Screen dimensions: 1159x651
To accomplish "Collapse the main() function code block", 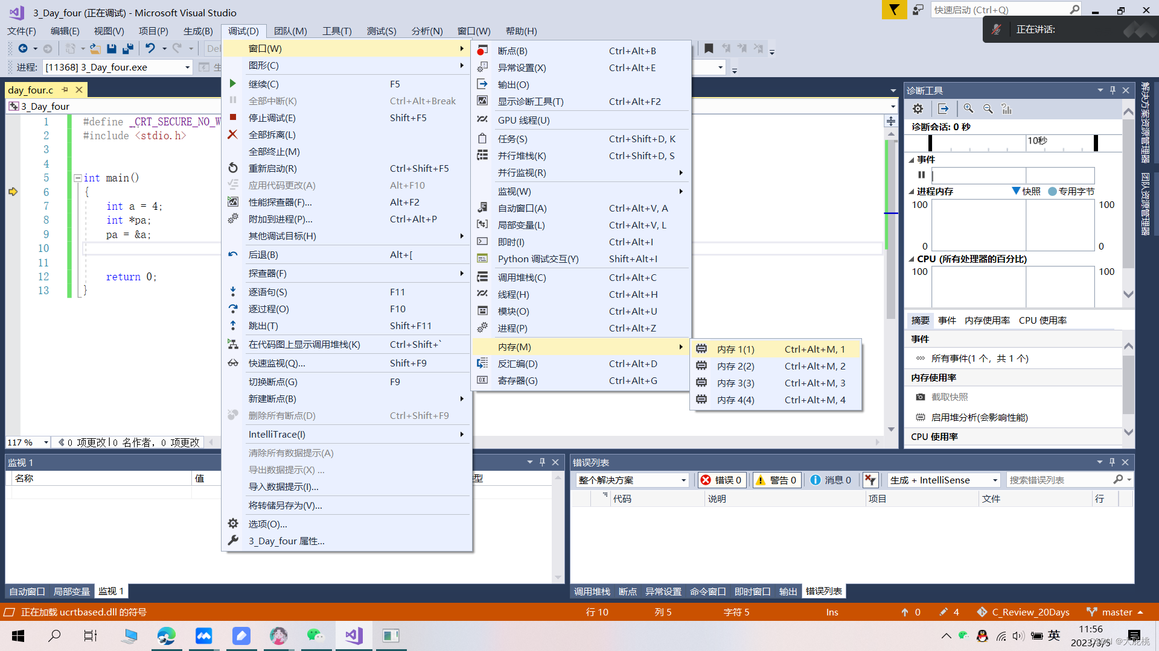I will coord(78,178).
